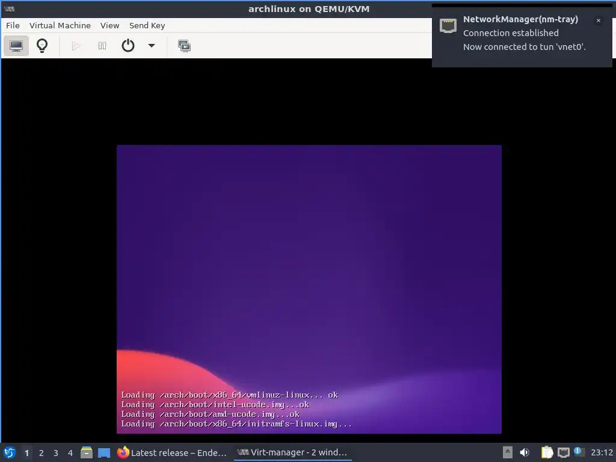
Task: Dismiss the NetworkManager notification
Action: tap(599, 20)
